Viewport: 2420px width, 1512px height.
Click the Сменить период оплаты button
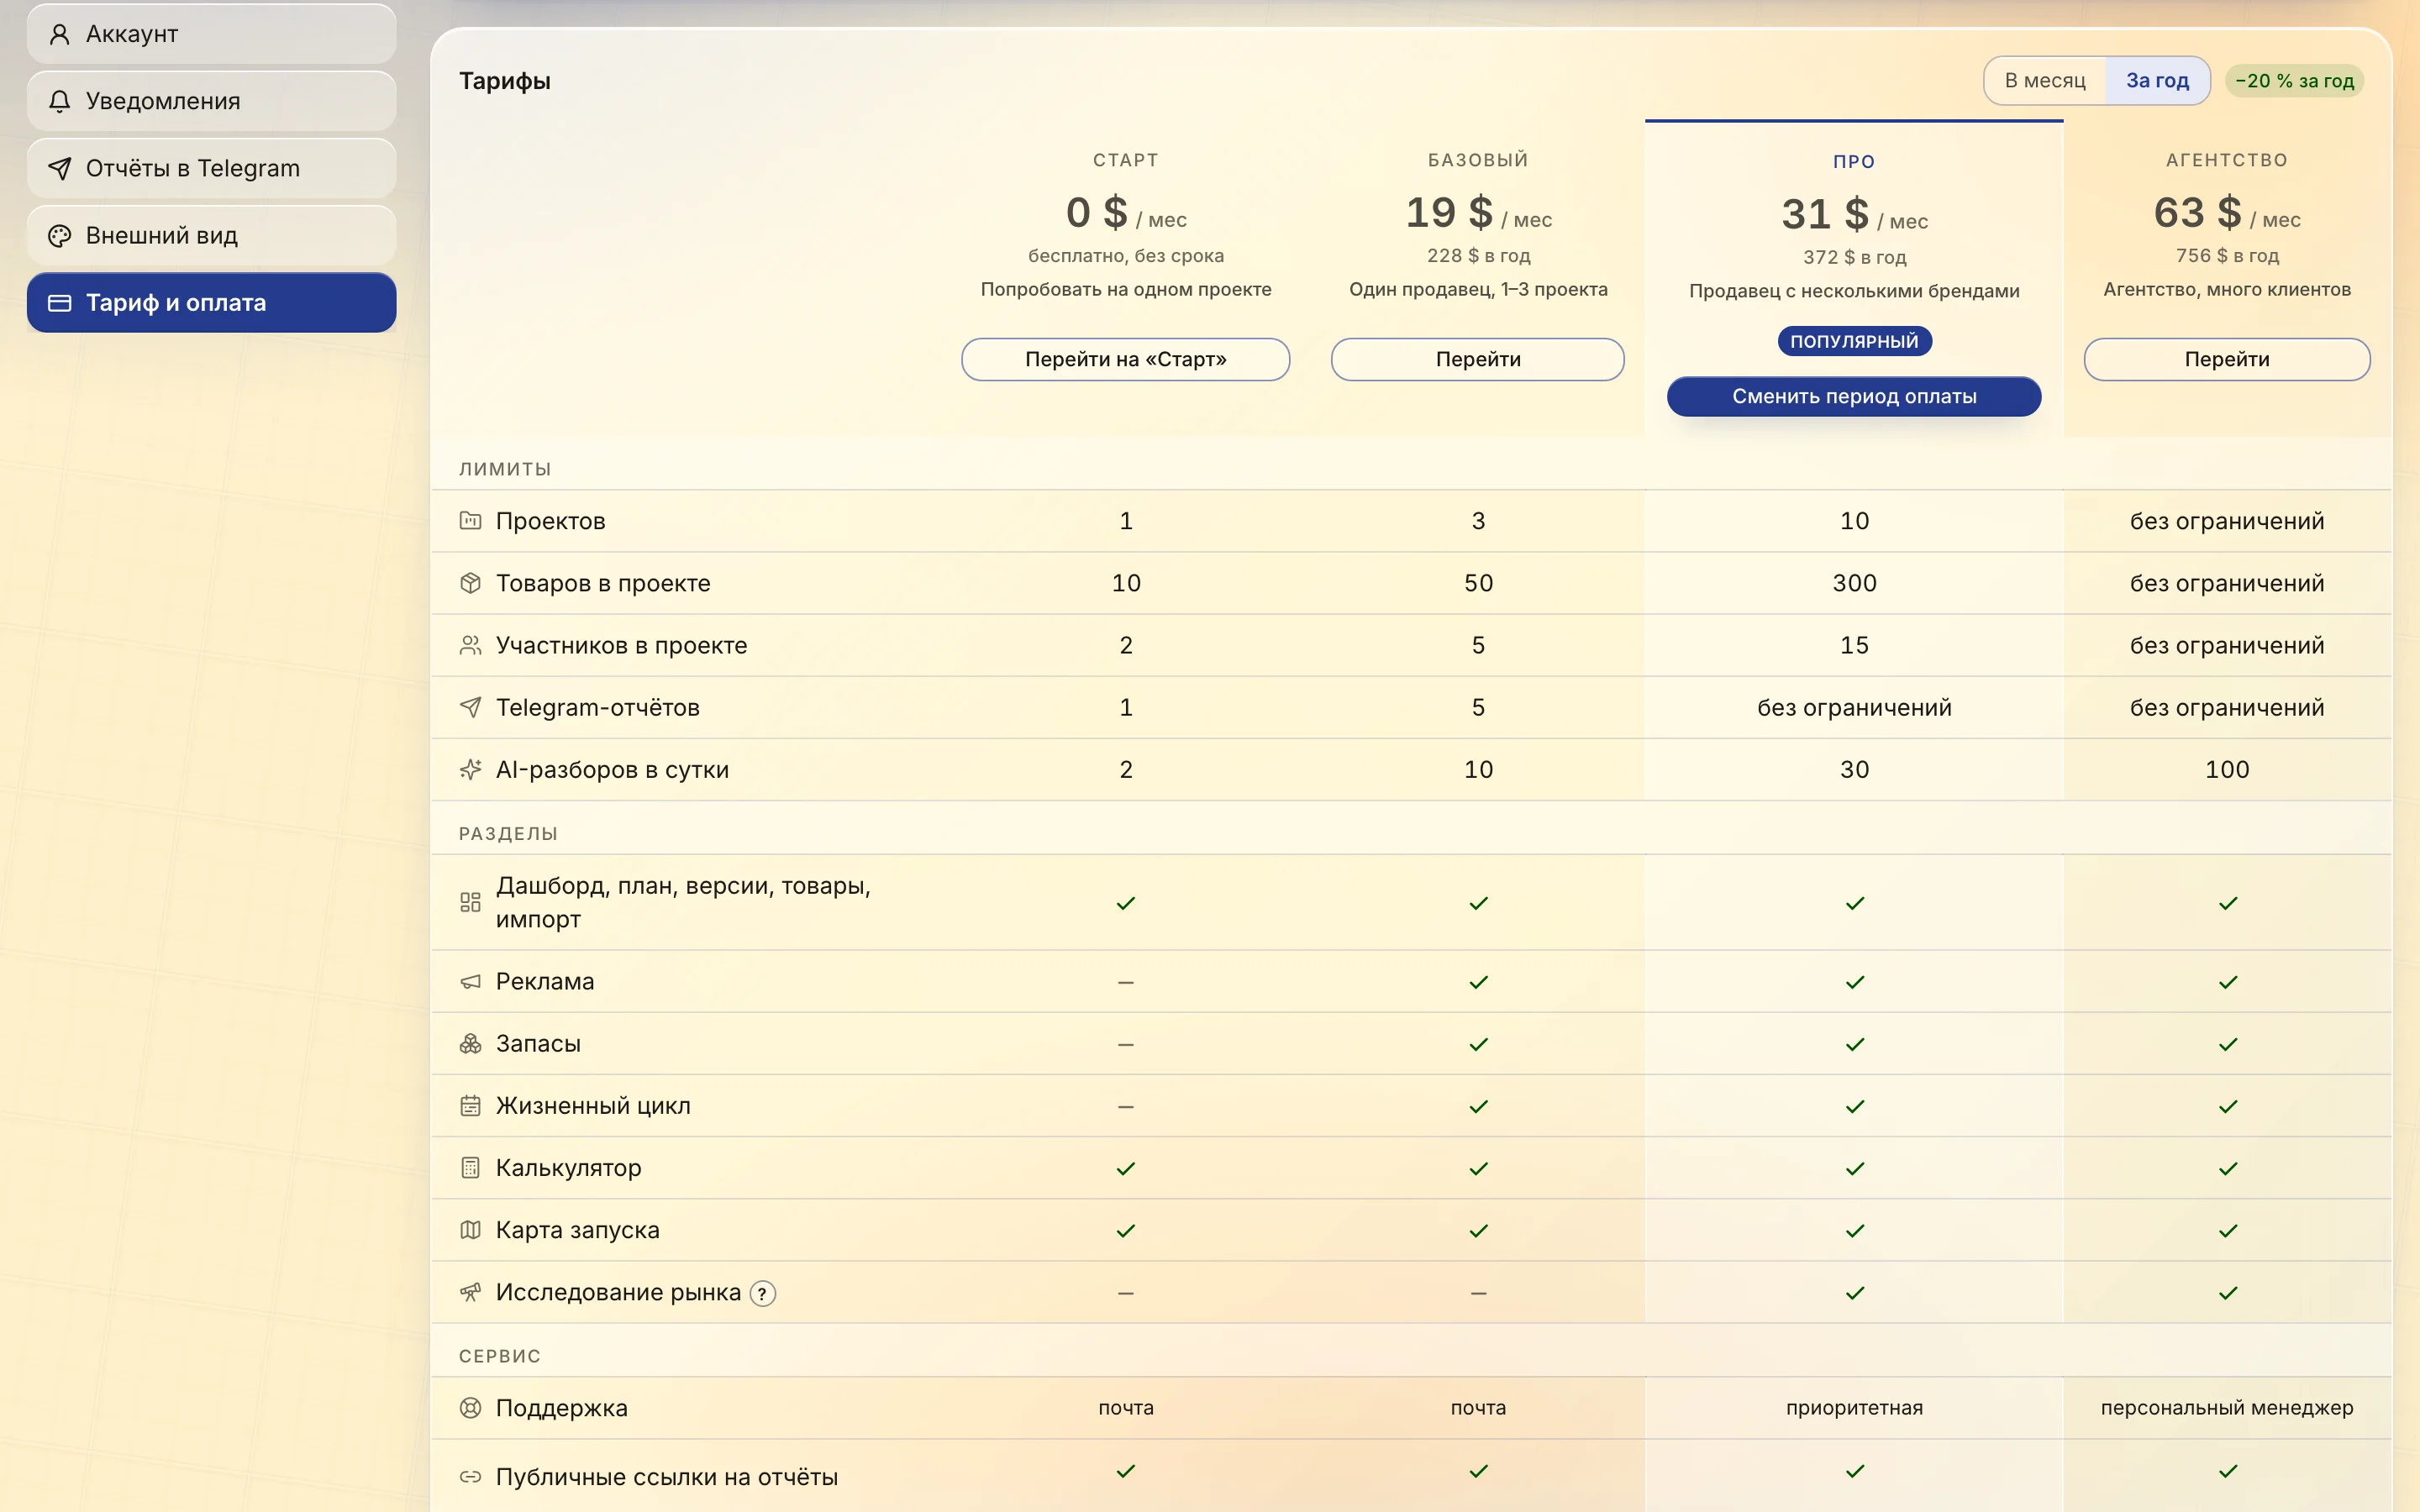[x=1854, y=396]
